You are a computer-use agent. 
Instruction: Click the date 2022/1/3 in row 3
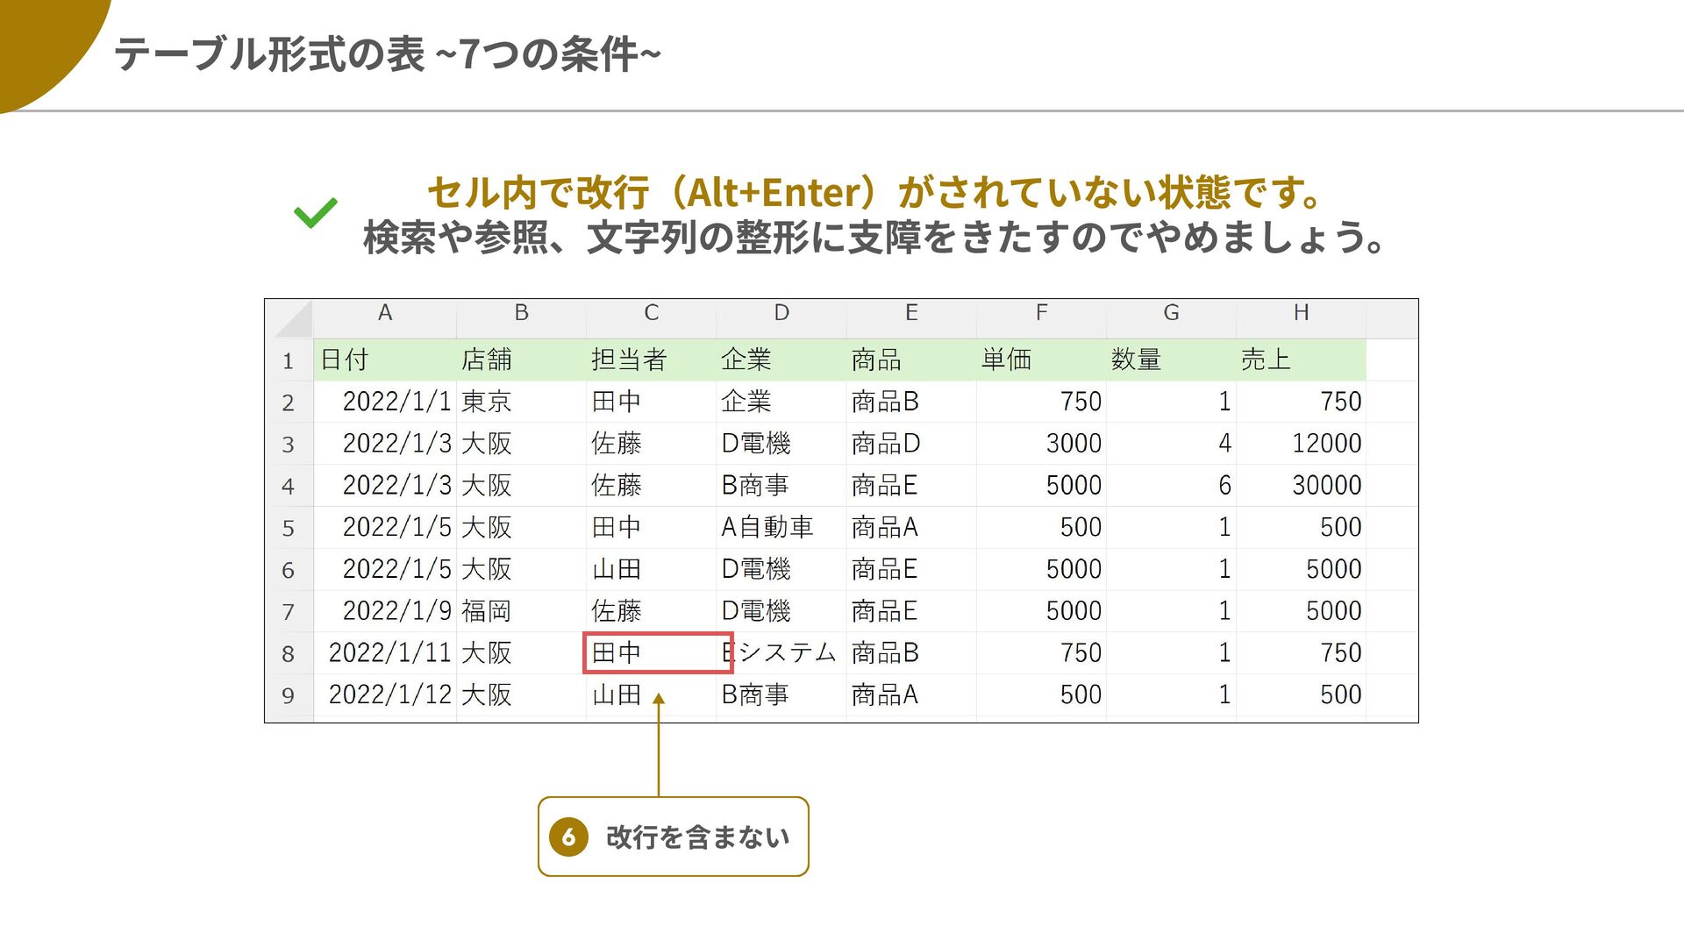[x=384, y=444]
